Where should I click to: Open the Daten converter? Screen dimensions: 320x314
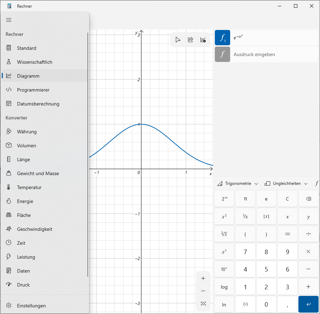45,271
